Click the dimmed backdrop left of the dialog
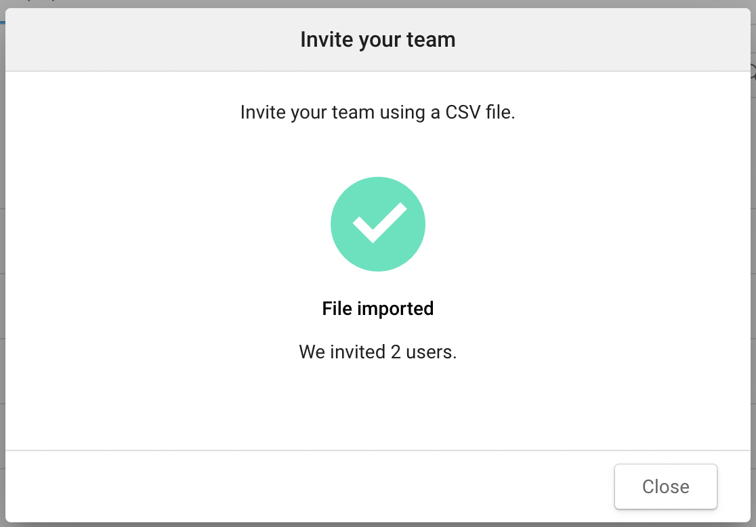The width and height of the screenshot is (756, 527). coord(2,271)
